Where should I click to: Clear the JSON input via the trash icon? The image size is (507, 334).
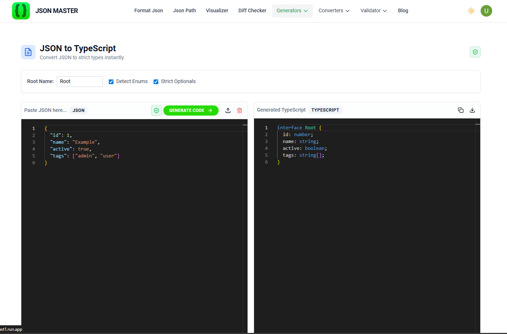pyautogui.click(x=240, y=110)
